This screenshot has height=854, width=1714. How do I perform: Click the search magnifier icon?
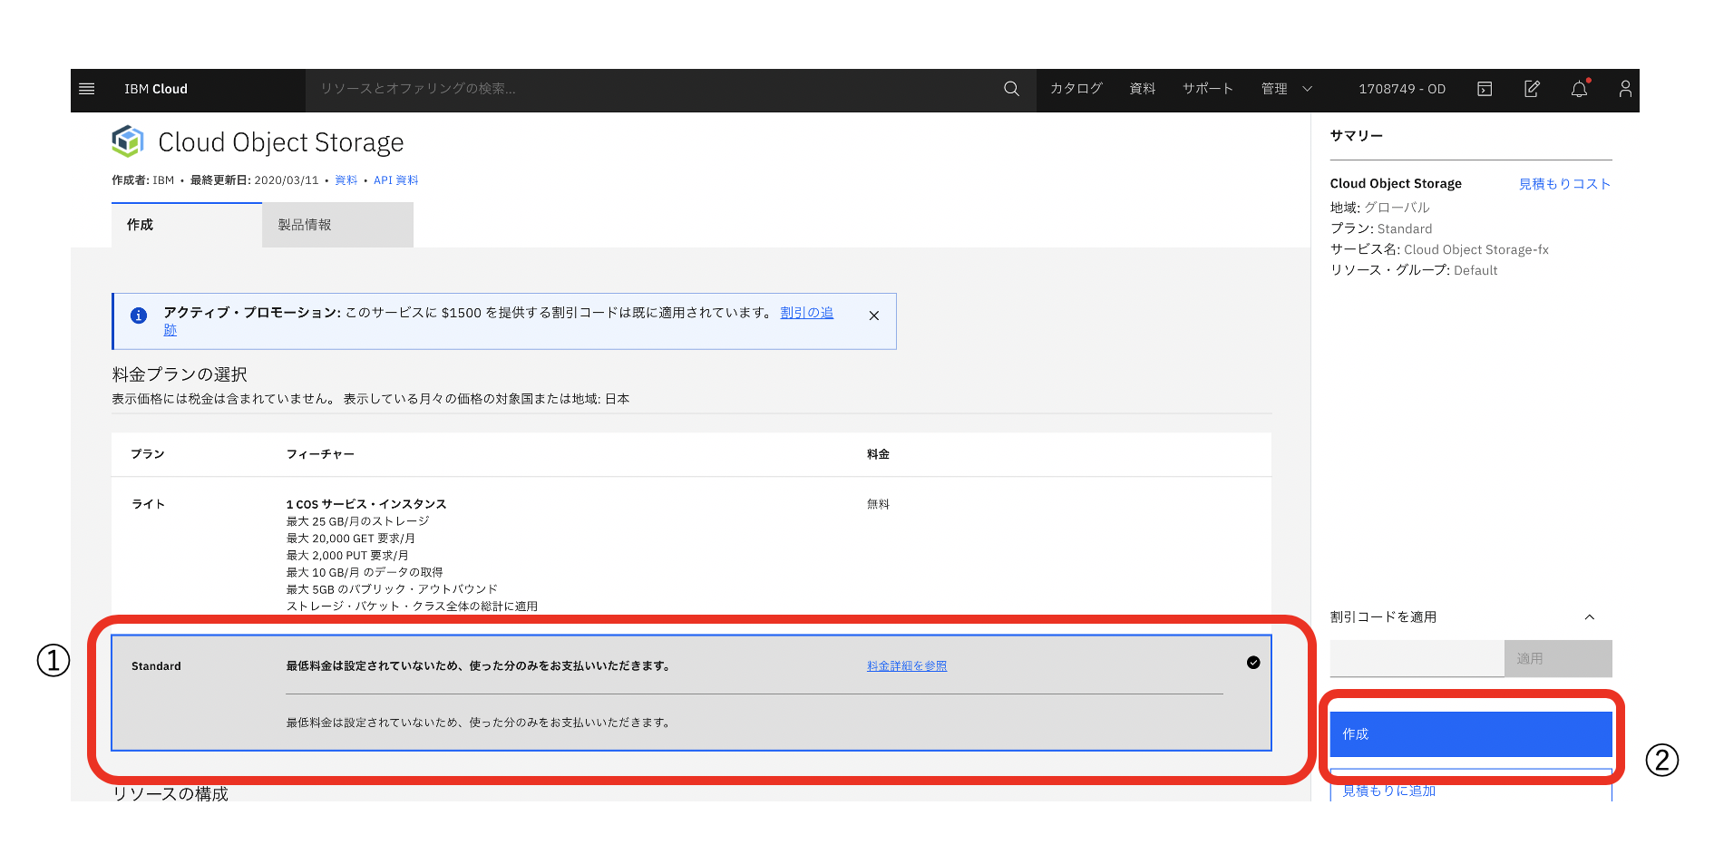[1011, 89]
